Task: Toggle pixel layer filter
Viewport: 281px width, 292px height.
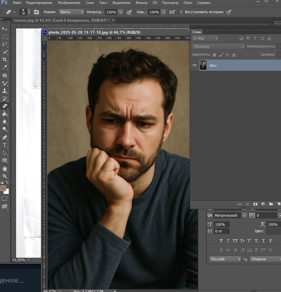Action: pyautogui.click(x=241, y=38)
